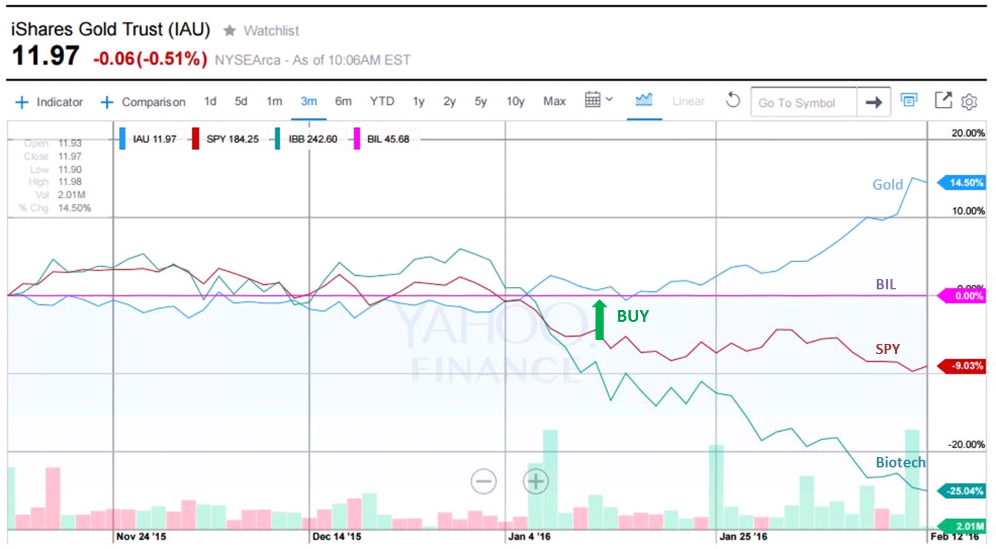
Task: Select the YTD time range
Action: pos(382,102)
